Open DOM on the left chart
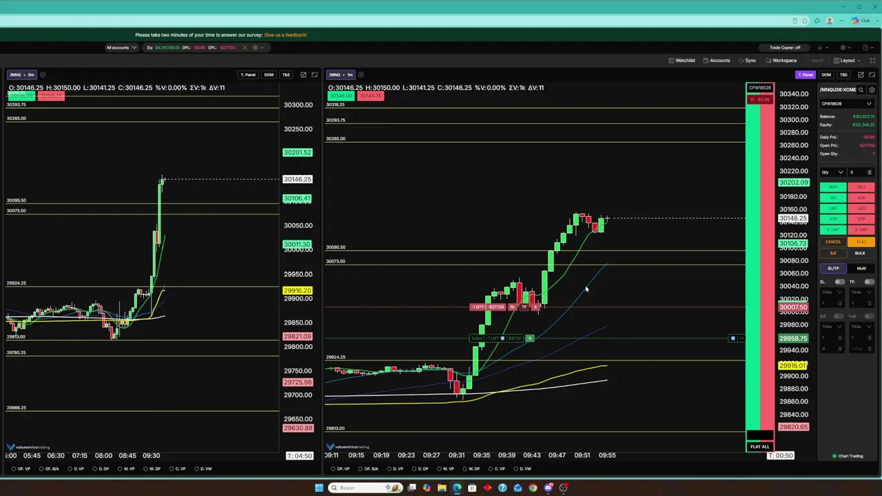Image resolution: width=882 pixels, height=496 pixels. tap(269, 74)
